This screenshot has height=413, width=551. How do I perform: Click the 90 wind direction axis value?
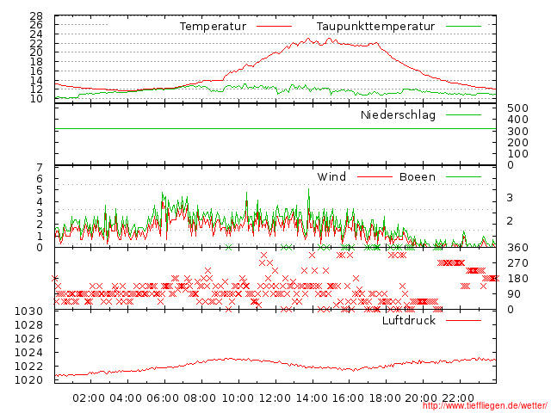tap(514, 294)
